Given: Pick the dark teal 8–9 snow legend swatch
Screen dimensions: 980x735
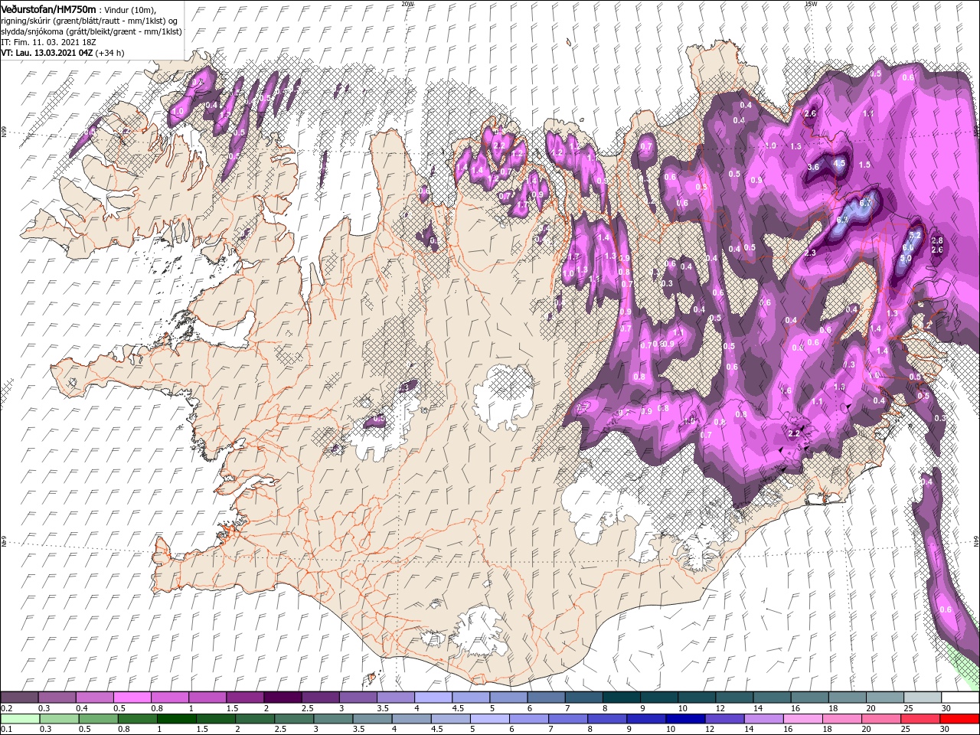Looking at the screenshot, I should click(622, 697).
